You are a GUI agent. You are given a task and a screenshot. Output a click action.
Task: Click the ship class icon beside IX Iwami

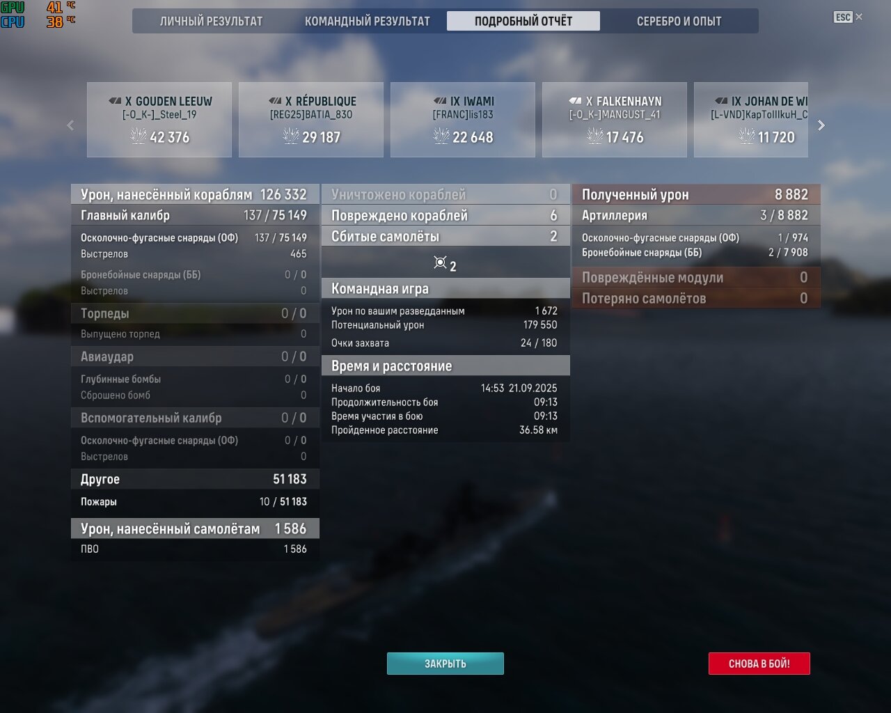pyautogui.click(x=440, y=101)
